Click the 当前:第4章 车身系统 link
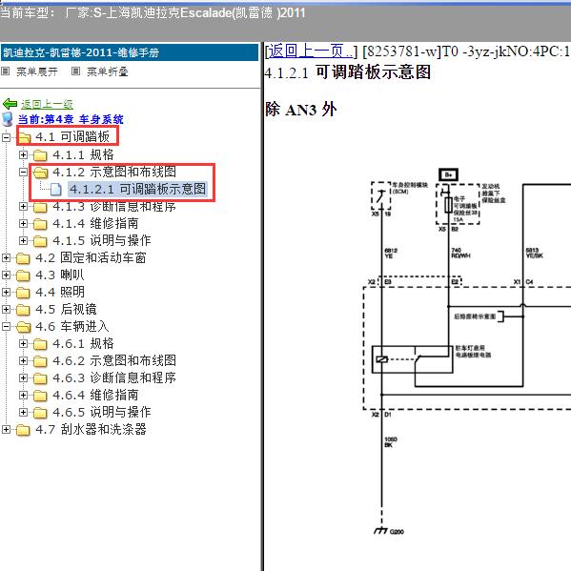The width and height of the screenshot is (571, 571). (x=71, y=119)
